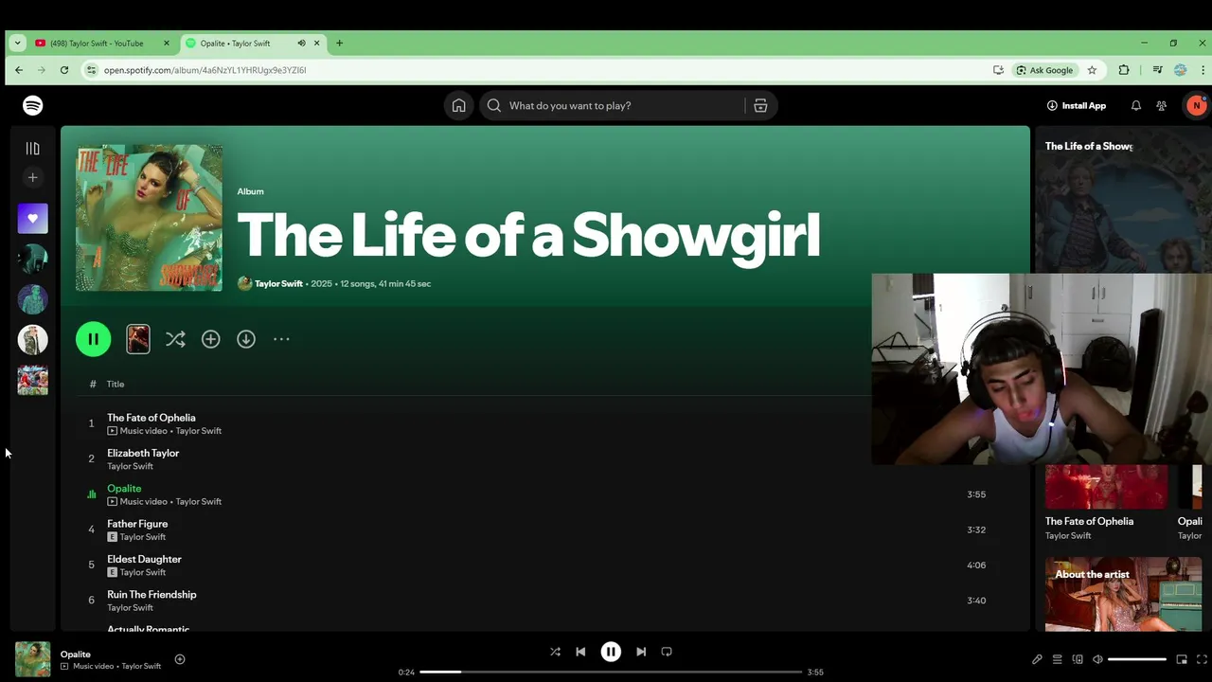Open the album video preview thumbnail
Viewport: 1212px width, 682px height.
[138, 339]
